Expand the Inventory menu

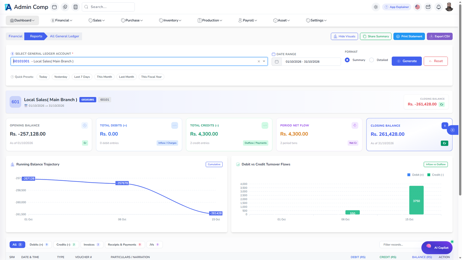tap(170, 20)
